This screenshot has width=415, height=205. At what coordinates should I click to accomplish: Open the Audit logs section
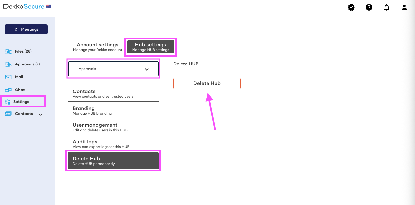(x=113, y=144)
